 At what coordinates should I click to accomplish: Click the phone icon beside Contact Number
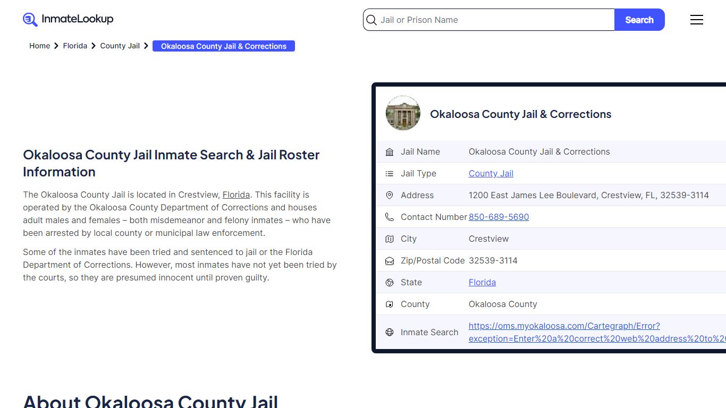click(390, 217)
